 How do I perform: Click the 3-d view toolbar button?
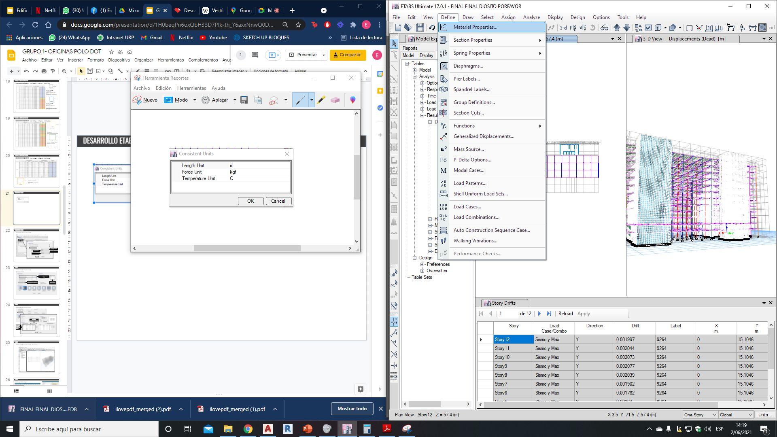point(563,28)
